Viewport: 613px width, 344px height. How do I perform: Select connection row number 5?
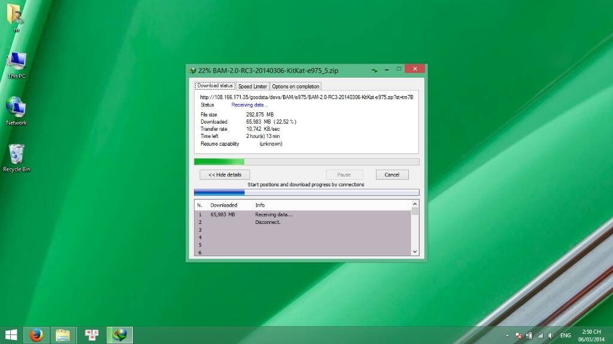[303, 245]
